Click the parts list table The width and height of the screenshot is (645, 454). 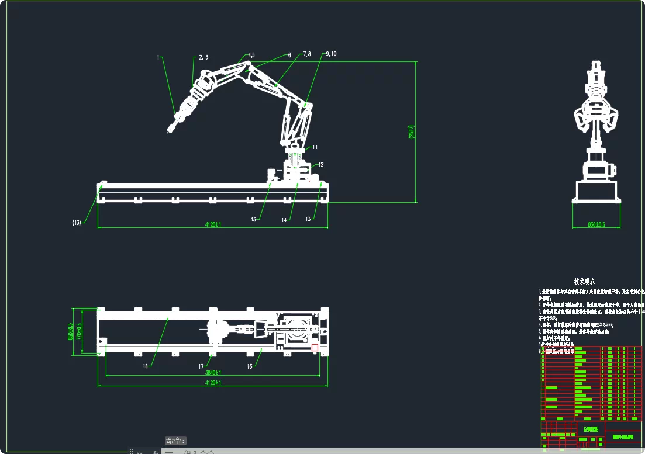(591, 383)
